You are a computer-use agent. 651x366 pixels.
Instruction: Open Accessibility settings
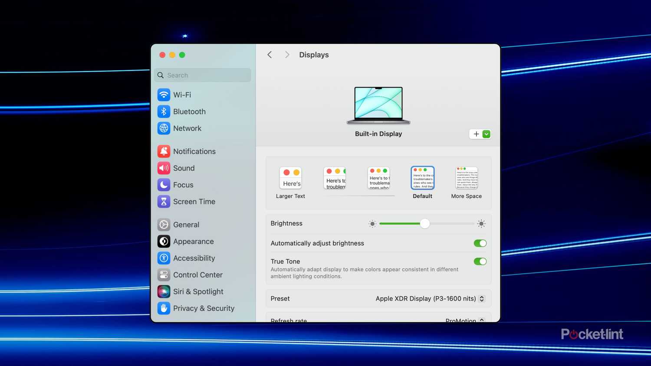(x=194, y=258)
